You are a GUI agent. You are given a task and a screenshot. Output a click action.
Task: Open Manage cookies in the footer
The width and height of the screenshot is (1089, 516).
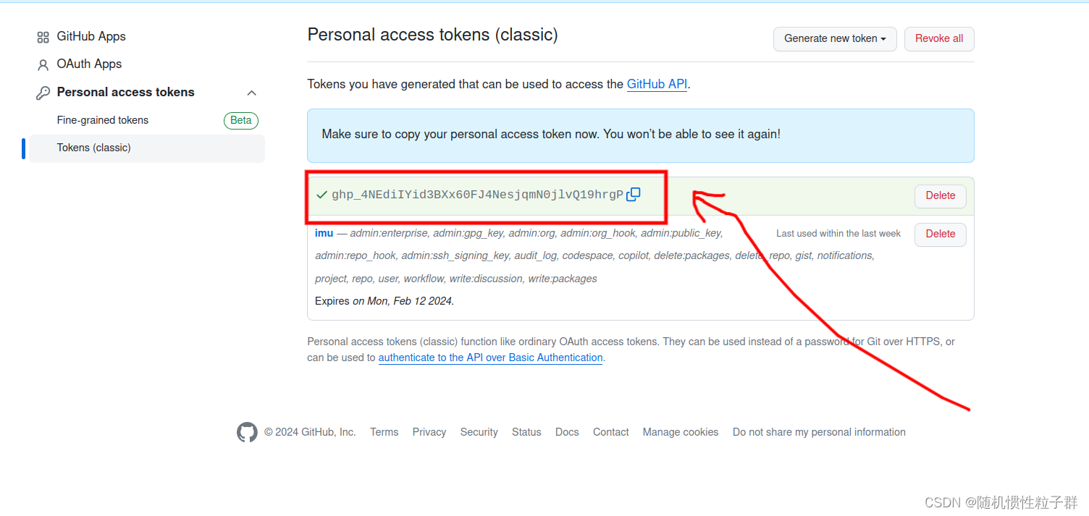[680, 432]
